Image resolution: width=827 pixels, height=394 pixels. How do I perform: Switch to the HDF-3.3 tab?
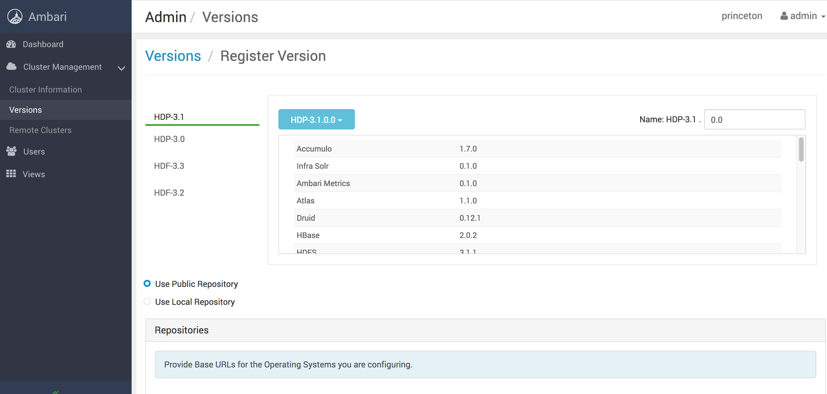pyautogui.click(x=169, y=166)
